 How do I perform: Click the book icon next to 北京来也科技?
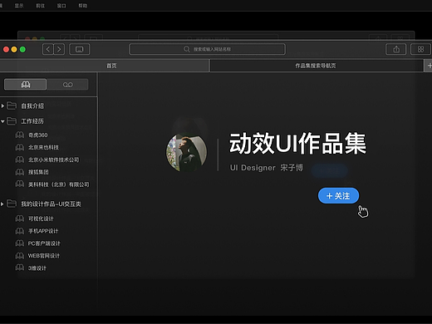20,147
